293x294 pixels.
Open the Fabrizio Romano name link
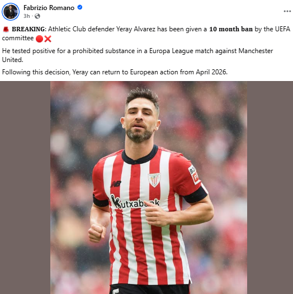pyautogui.click(x=49, y=8)
